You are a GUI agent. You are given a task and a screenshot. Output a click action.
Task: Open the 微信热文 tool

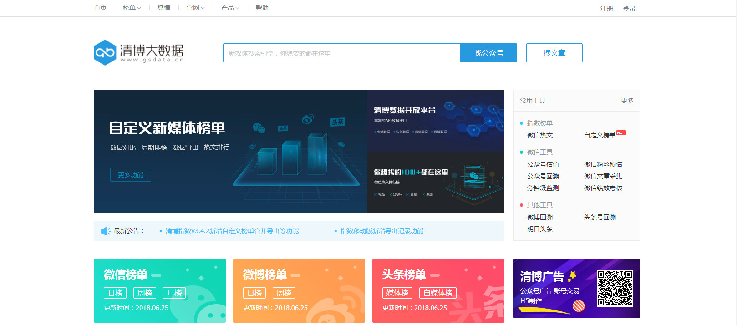pyautogui.click(x=540, y=135)
